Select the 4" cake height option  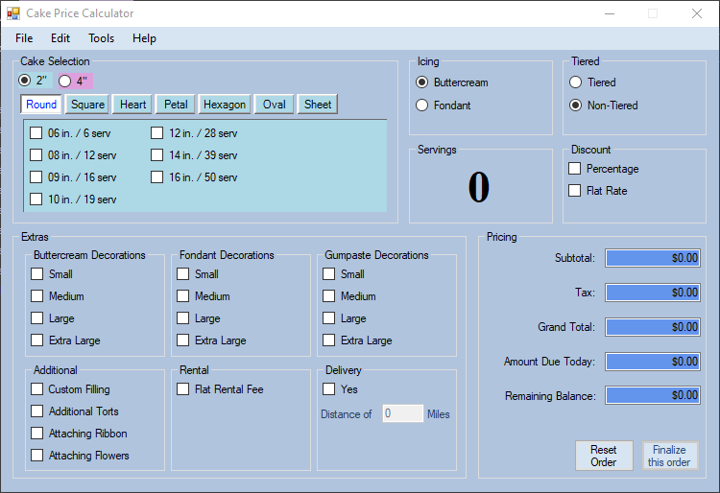pos(65,82)
